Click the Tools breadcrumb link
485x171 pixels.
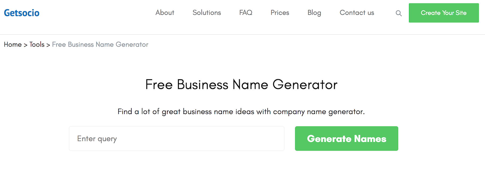(37, 44)
